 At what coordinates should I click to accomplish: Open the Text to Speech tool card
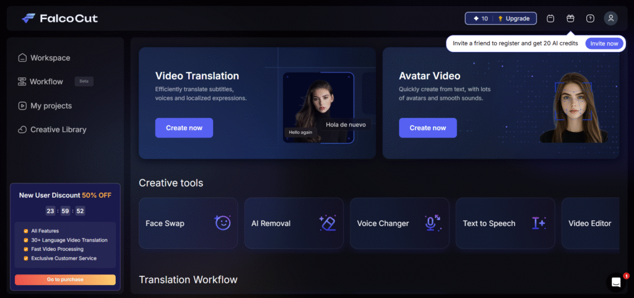[x=505, y=223]
